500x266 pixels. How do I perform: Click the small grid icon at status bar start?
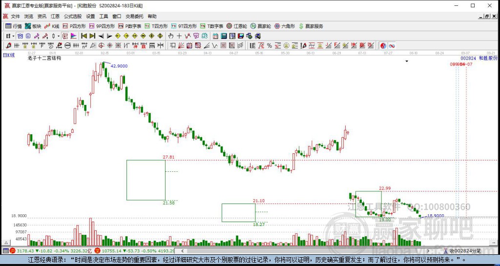tap(5, 251)
